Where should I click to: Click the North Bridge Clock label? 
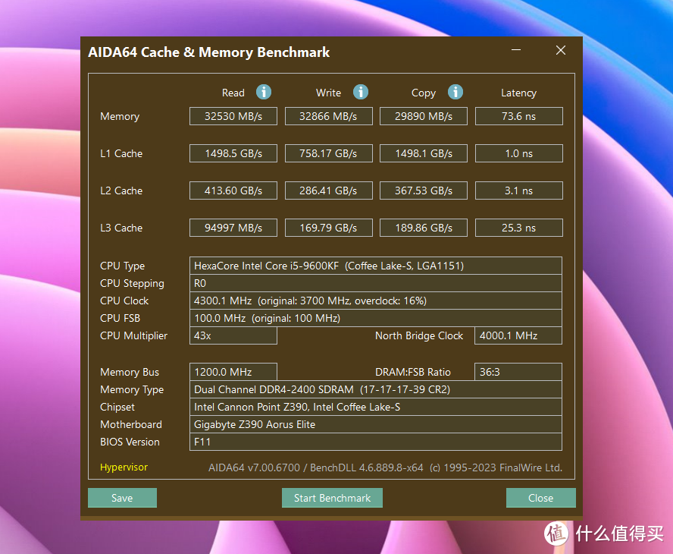click(x=419, y=335)
